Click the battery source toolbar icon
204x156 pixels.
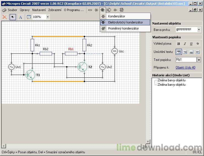(x=115, y=10)
